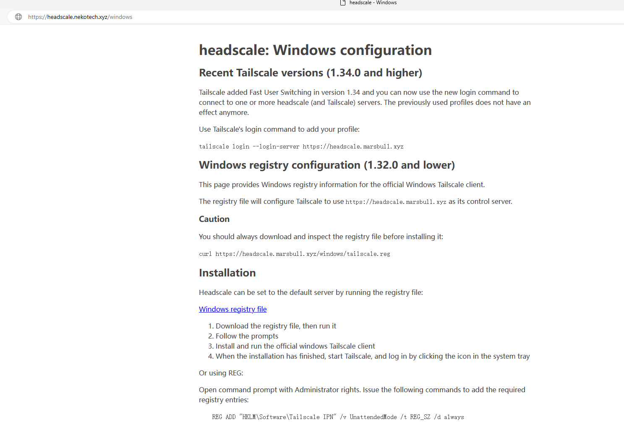Image resolution: width=624 pixels, height=422 pixels.
Task: Click step 'Install and run the official windows Tailscale client'
Action: (295, 346)
